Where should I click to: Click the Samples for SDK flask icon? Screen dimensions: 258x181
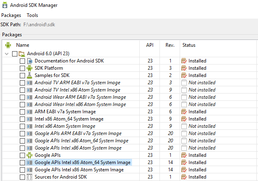[29, 75]
